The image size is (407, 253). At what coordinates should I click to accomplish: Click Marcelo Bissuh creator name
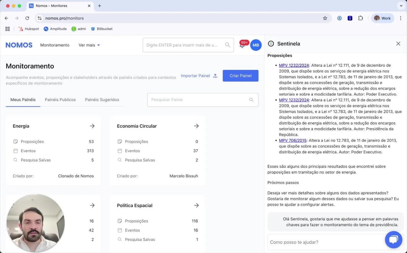tap(184, 176)
